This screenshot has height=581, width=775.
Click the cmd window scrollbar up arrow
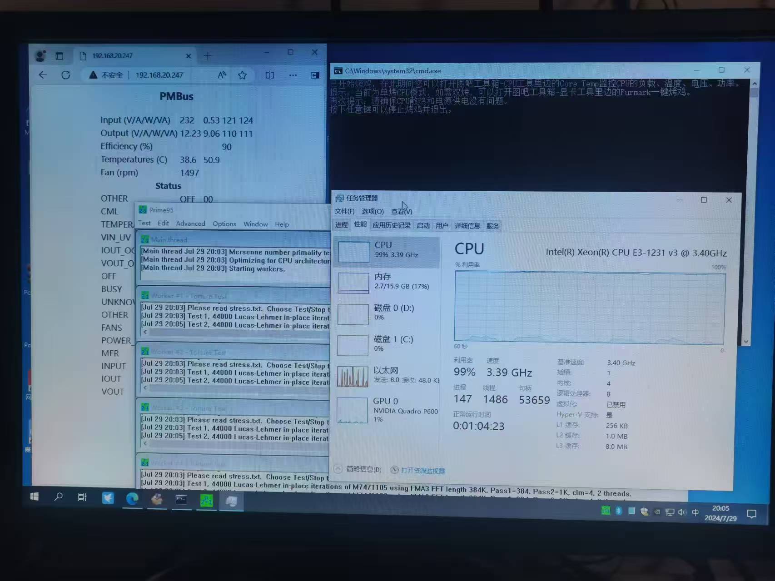(x=755, y=84)
